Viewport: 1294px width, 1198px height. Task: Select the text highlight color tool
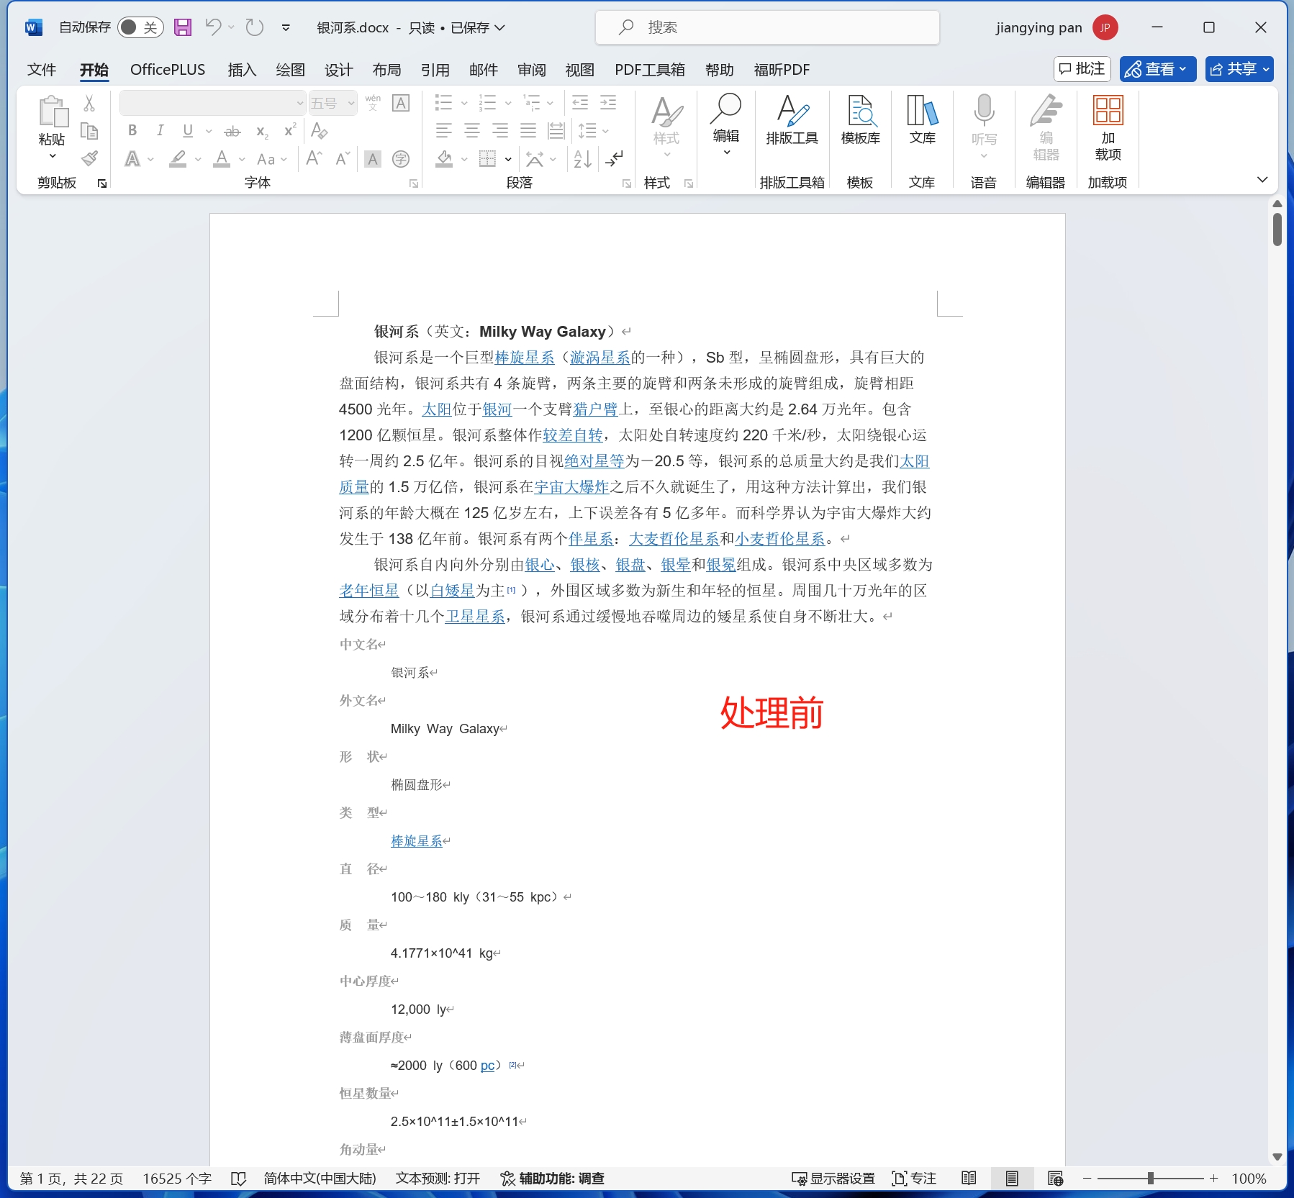(178, 159)
